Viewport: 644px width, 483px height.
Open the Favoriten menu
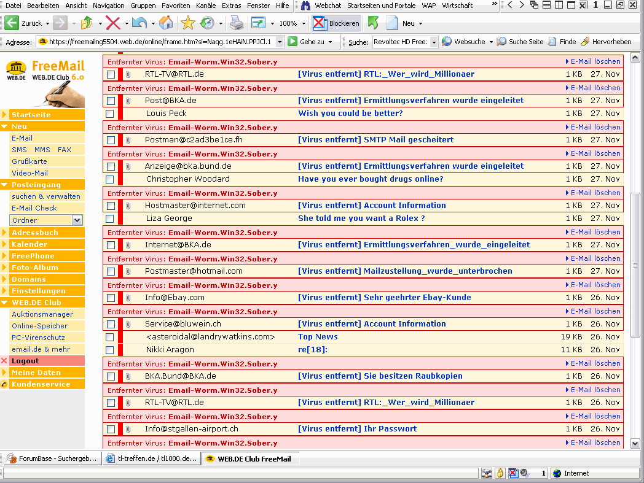point(176,6)
